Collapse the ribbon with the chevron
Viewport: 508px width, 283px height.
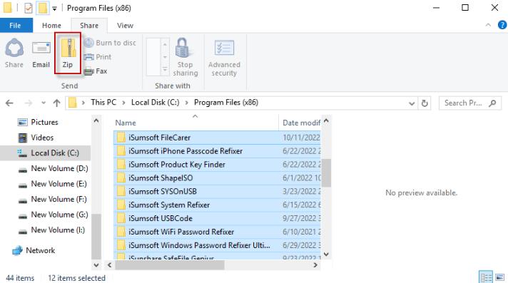[488, 25]
